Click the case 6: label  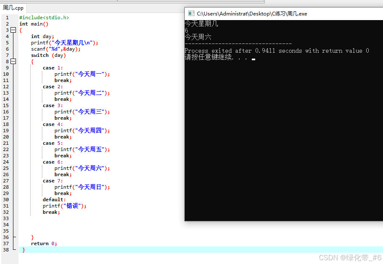coord(53,162)
